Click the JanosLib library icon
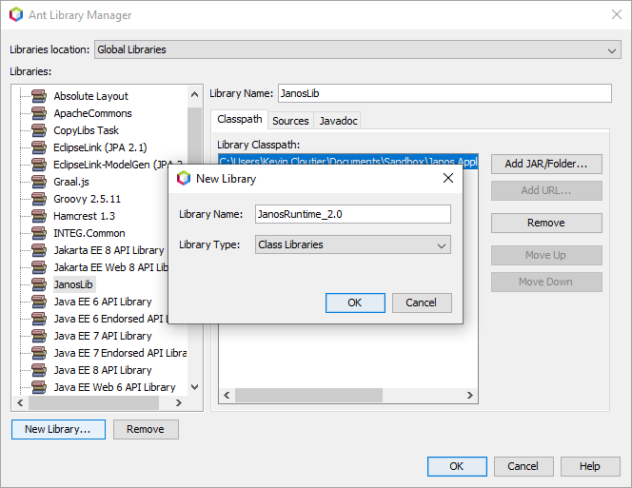Viewport: 632px width, 488px height. click(39, 284)
